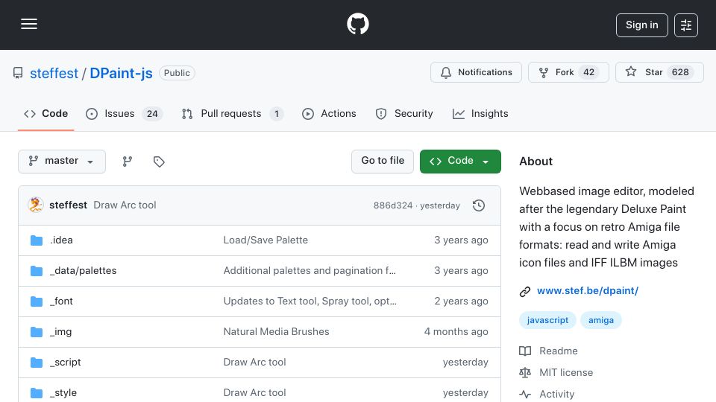
Task: Click the star icon to star repo
Action: 631,71
